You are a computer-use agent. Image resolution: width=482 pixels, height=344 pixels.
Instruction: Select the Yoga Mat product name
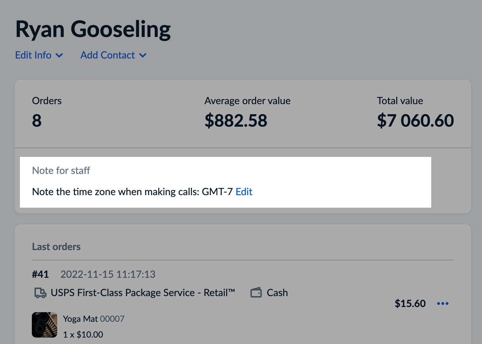[x=80, y=319]
